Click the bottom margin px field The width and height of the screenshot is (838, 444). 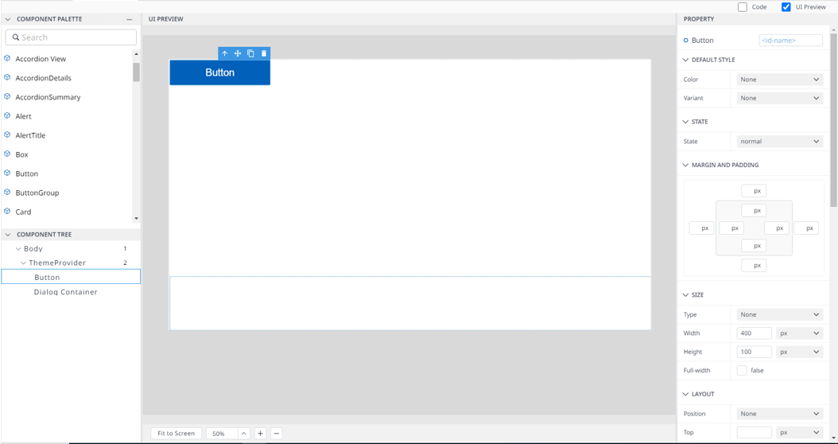click(x=754, y=265)
